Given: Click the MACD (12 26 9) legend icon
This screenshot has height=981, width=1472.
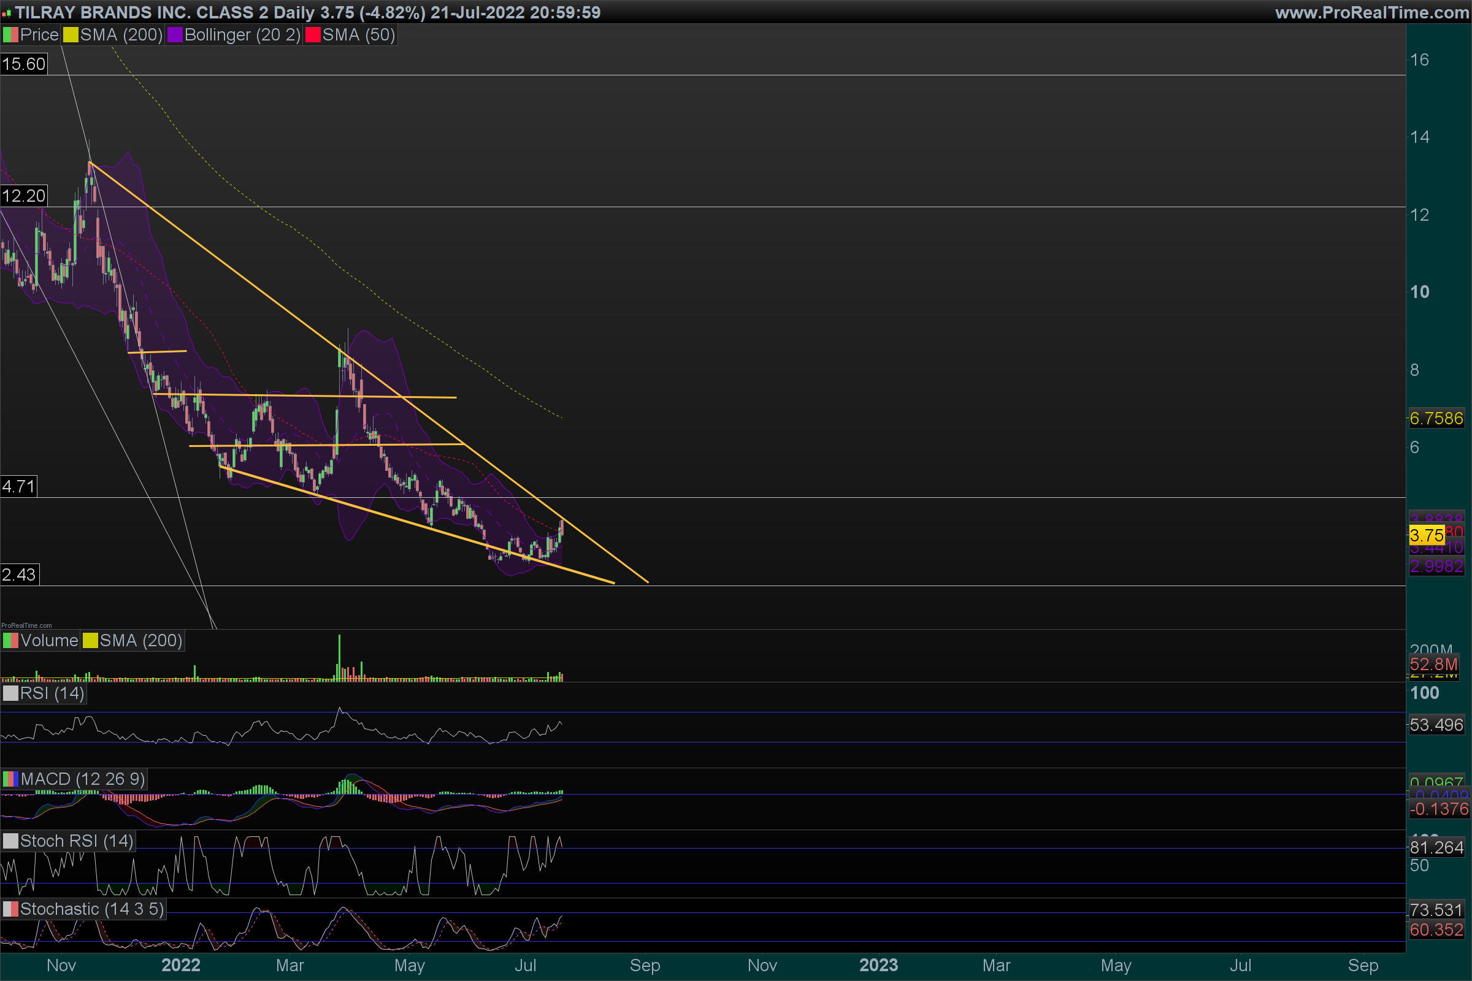Looking at the screenshot, I should tap(10, 779).
